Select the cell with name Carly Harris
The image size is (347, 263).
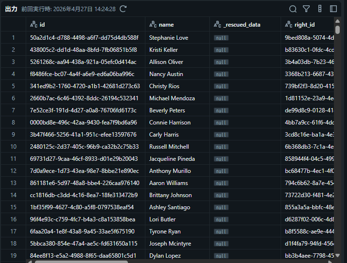[x=177, y=135]
